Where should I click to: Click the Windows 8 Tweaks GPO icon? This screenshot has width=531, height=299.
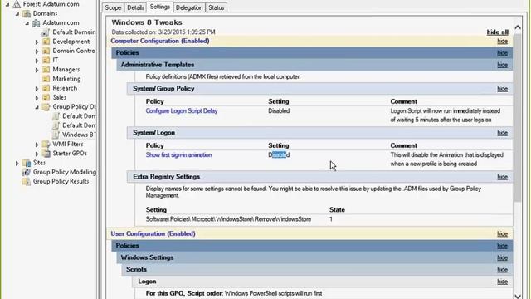[x=56, y=135]
